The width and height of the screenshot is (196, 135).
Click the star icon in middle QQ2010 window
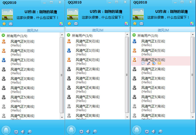pos(69,24)
